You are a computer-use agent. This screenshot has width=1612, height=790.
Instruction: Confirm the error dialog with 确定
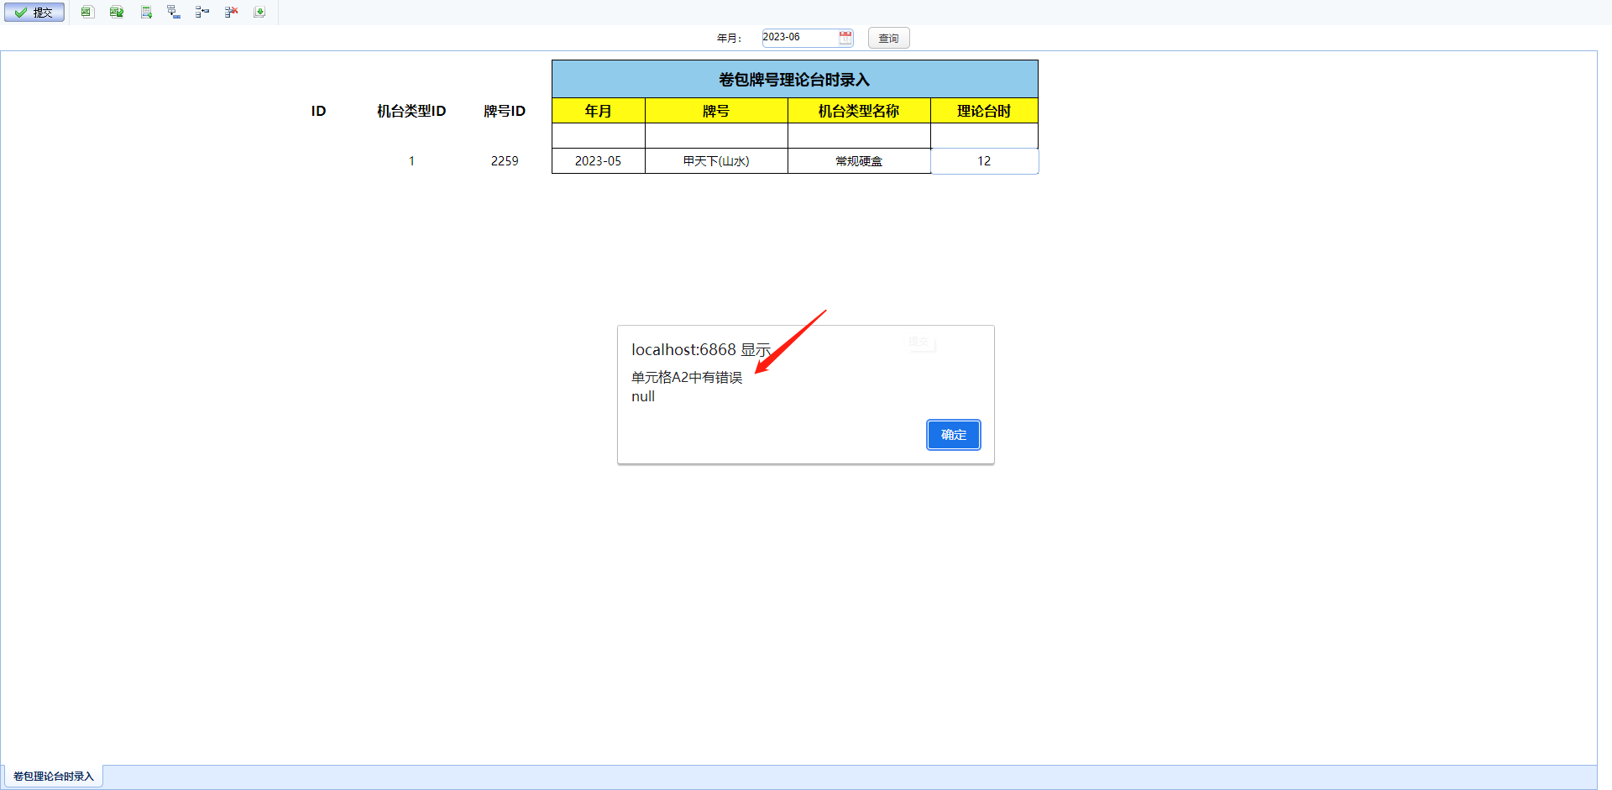pos(953,435)
